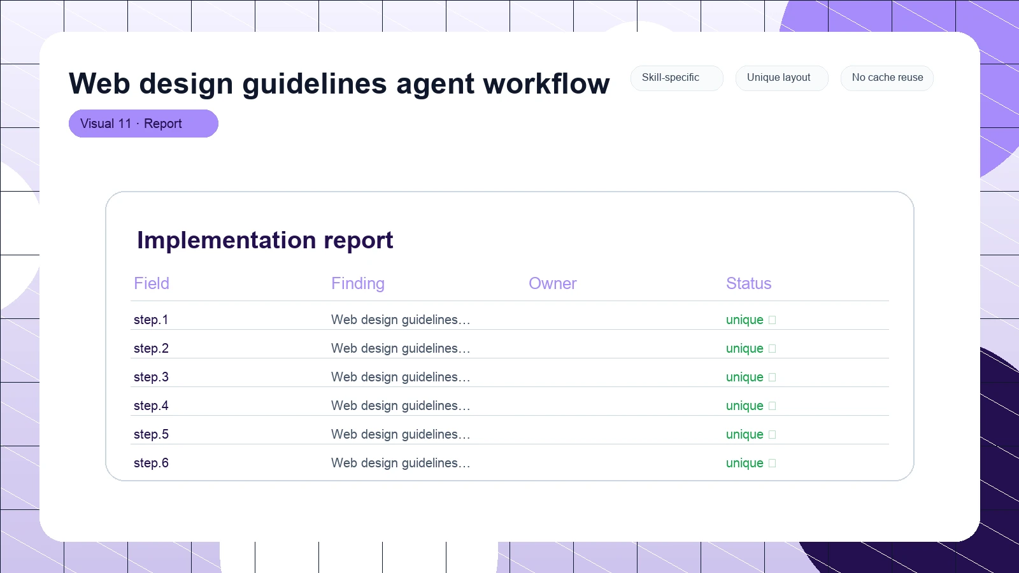
Task: Select the step.3 field cell
Action: pos(151,377)
